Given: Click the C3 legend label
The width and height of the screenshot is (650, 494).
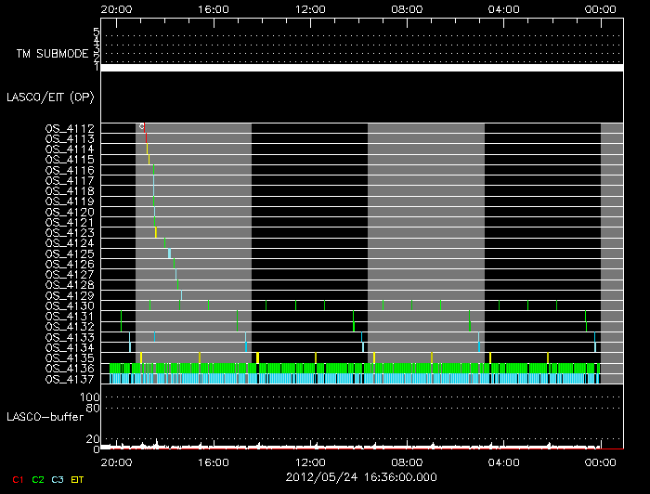Looking at the screenshot, I should [x=57, y=479].
